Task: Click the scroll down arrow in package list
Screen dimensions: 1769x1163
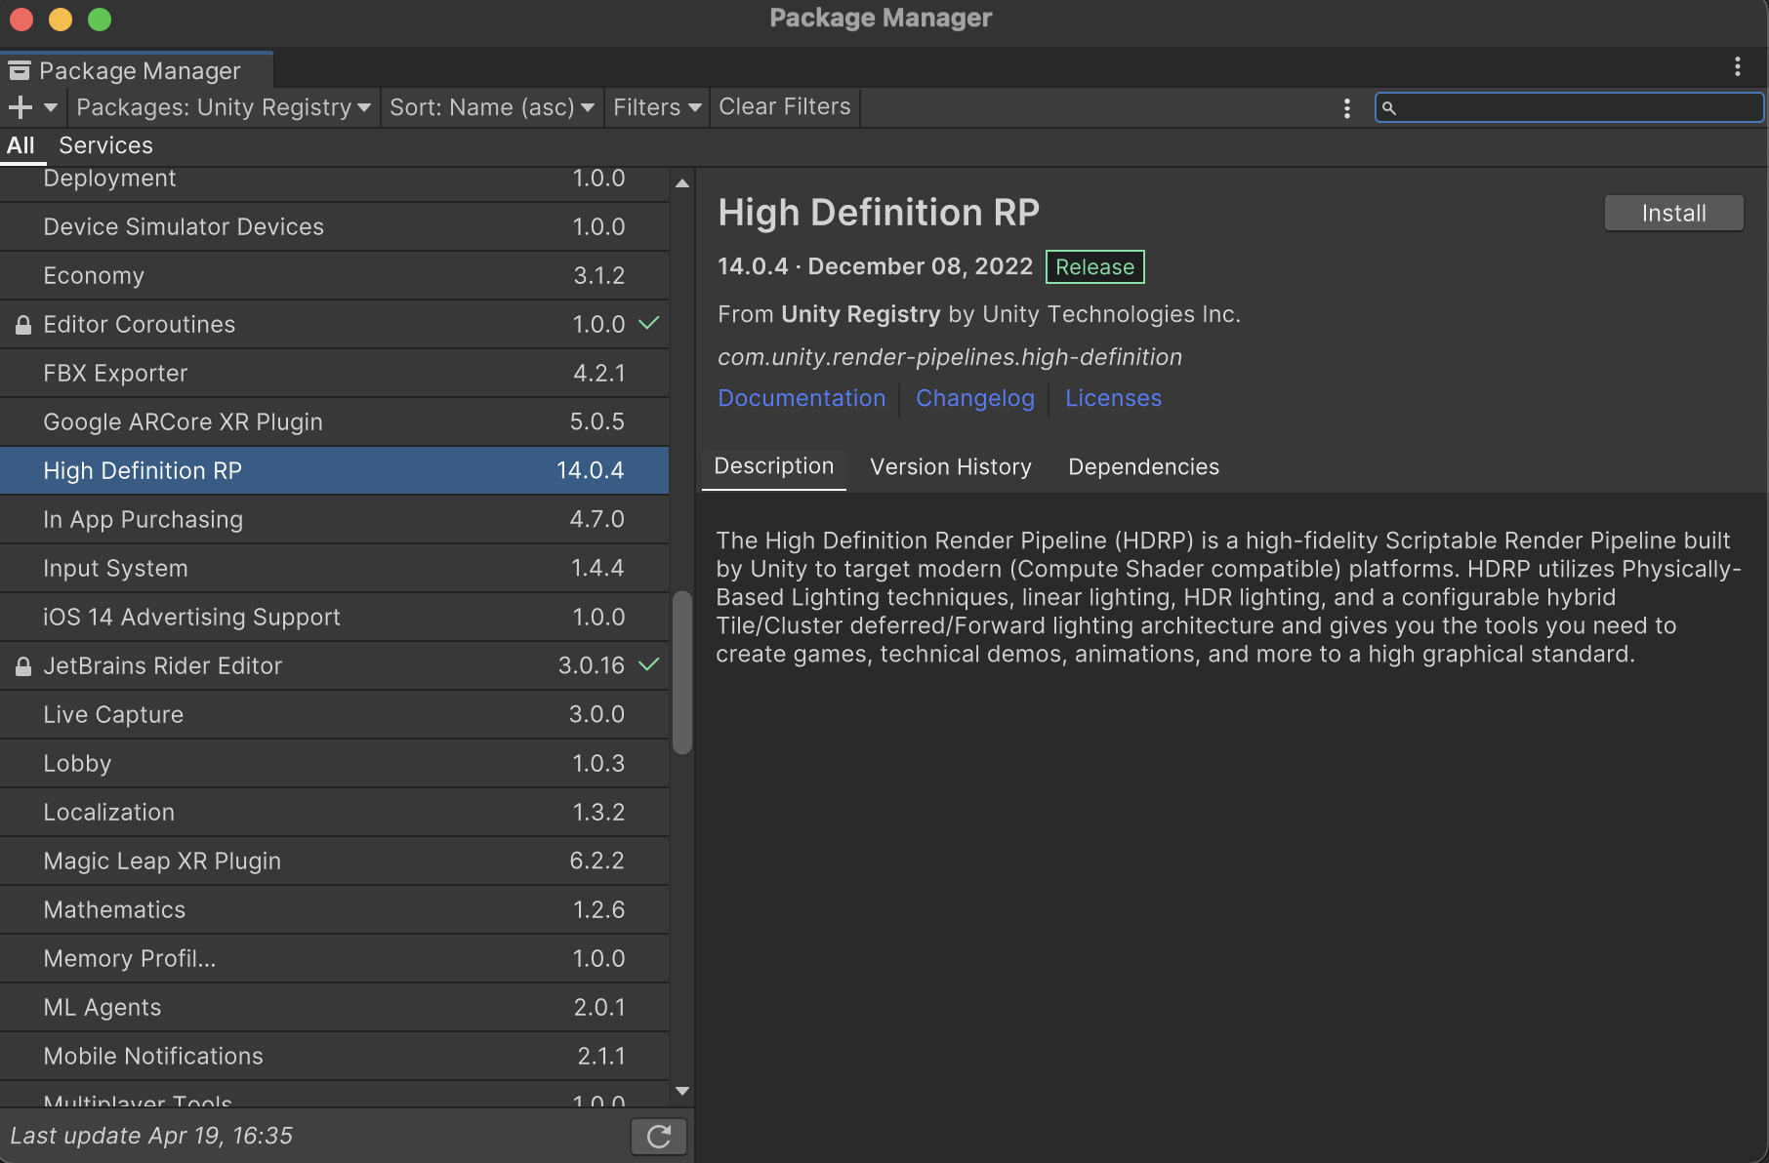Action: coord(682,1091)
